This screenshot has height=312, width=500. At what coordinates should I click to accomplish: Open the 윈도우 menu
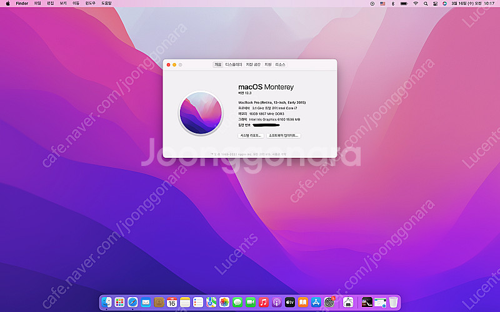click(x=90, y=3)
